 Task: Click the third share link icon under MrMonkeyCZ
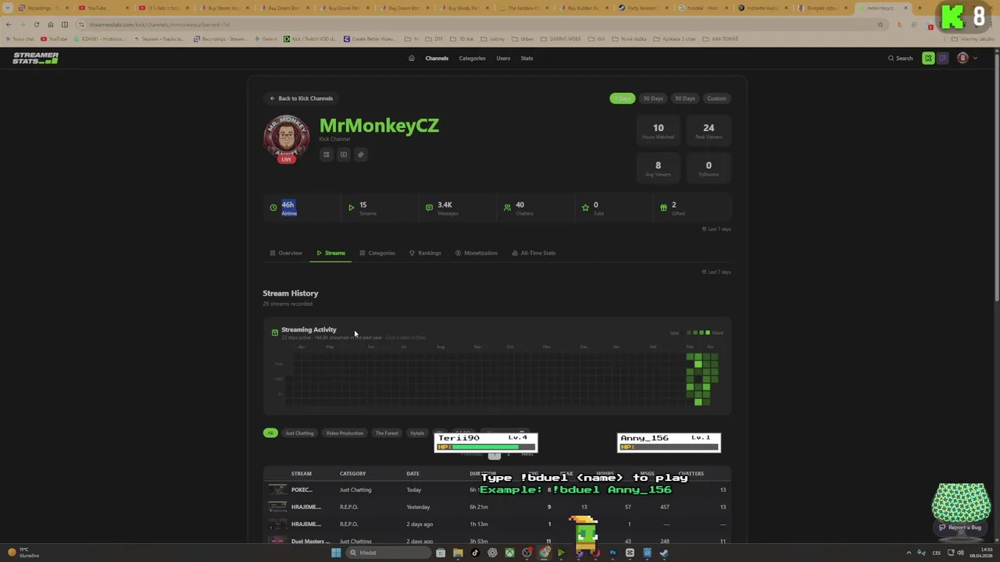[x=361, y=155]
